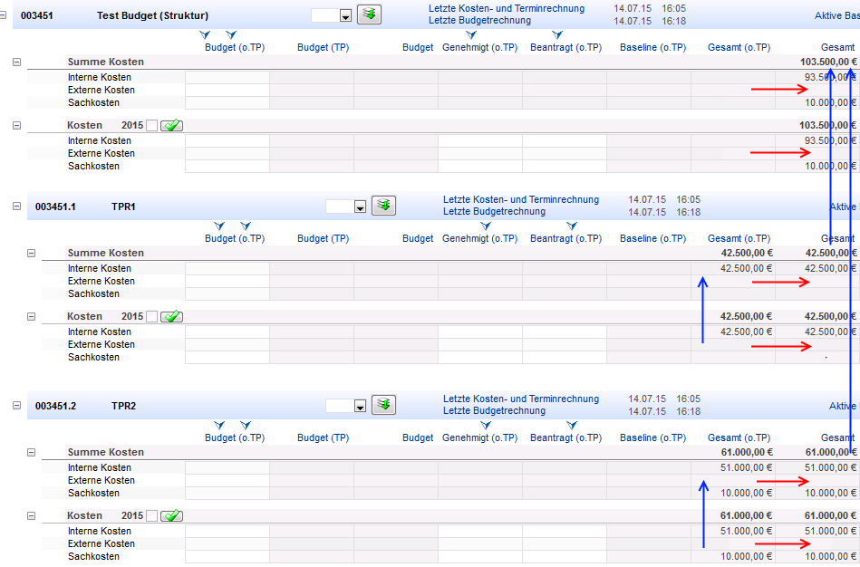This screenshot has width=860, height=567.
Task: Click the green stack-download icon for Test Budget (Struktur)
Action: click(369, 14)
